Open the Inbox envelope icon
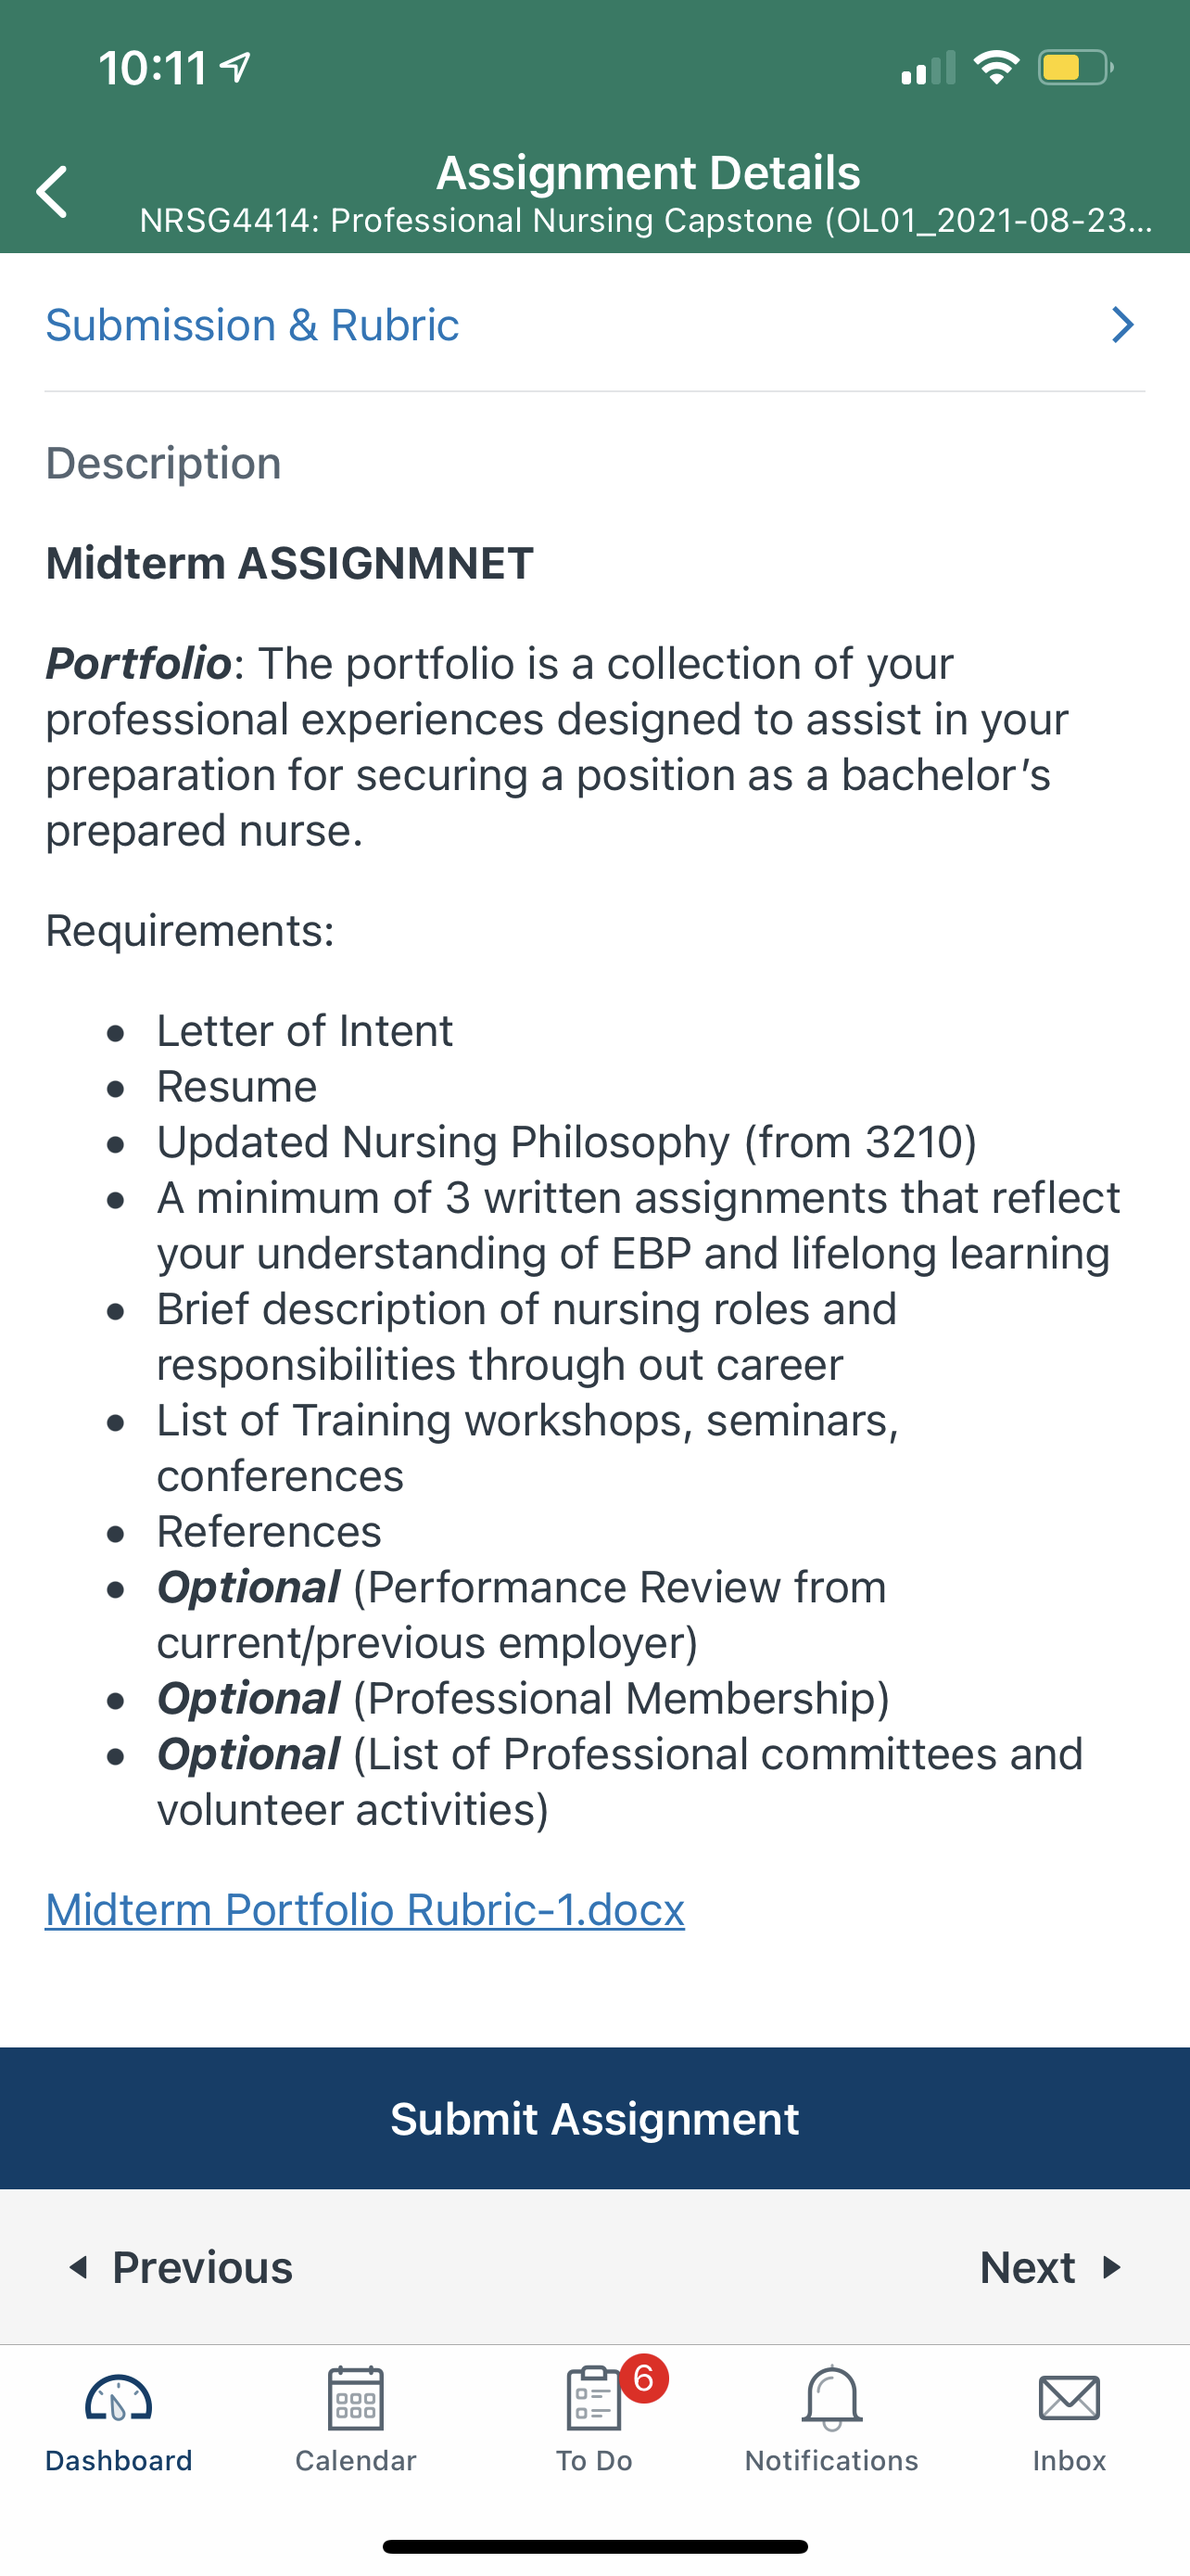 1070,2398
